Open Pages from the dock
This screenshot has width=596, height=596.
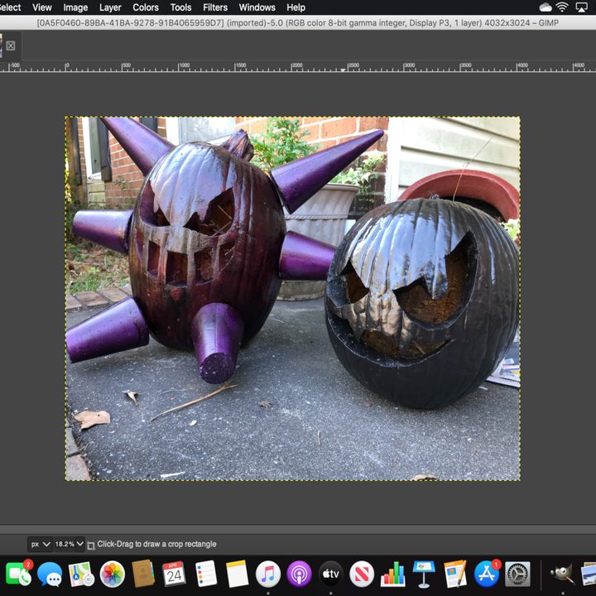pyautogui.click(x=455, y=574)
